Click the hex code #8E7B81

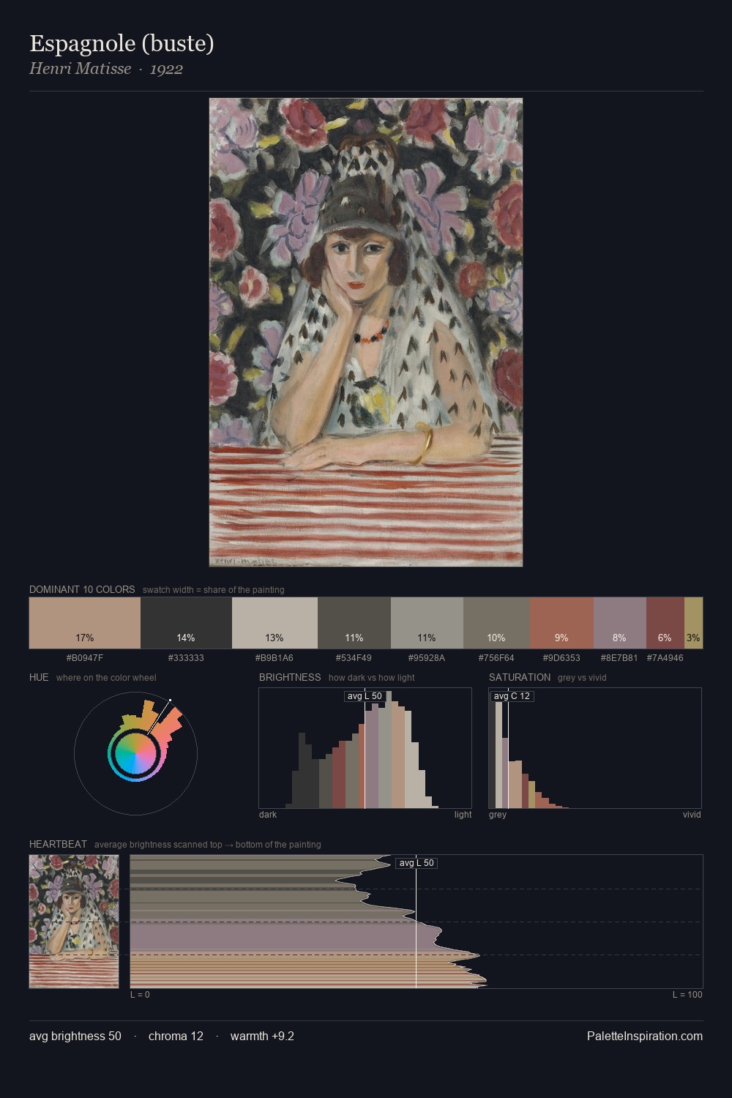pyautogui.click(x=619, y=658)
